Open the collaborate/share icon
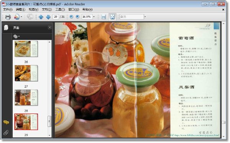 [16, 17]
